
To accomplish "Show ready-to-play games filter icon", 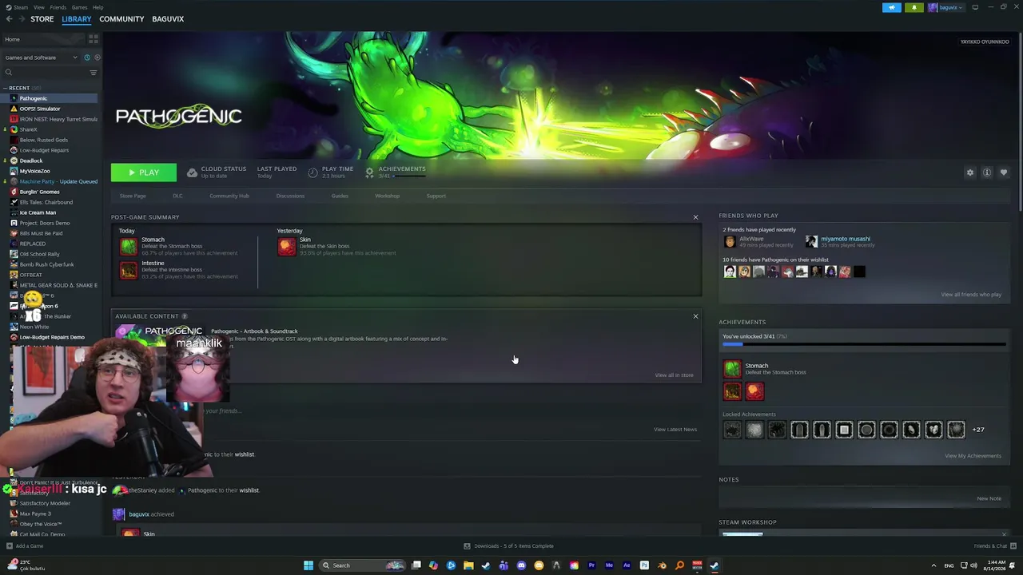I will pos(98,57).
